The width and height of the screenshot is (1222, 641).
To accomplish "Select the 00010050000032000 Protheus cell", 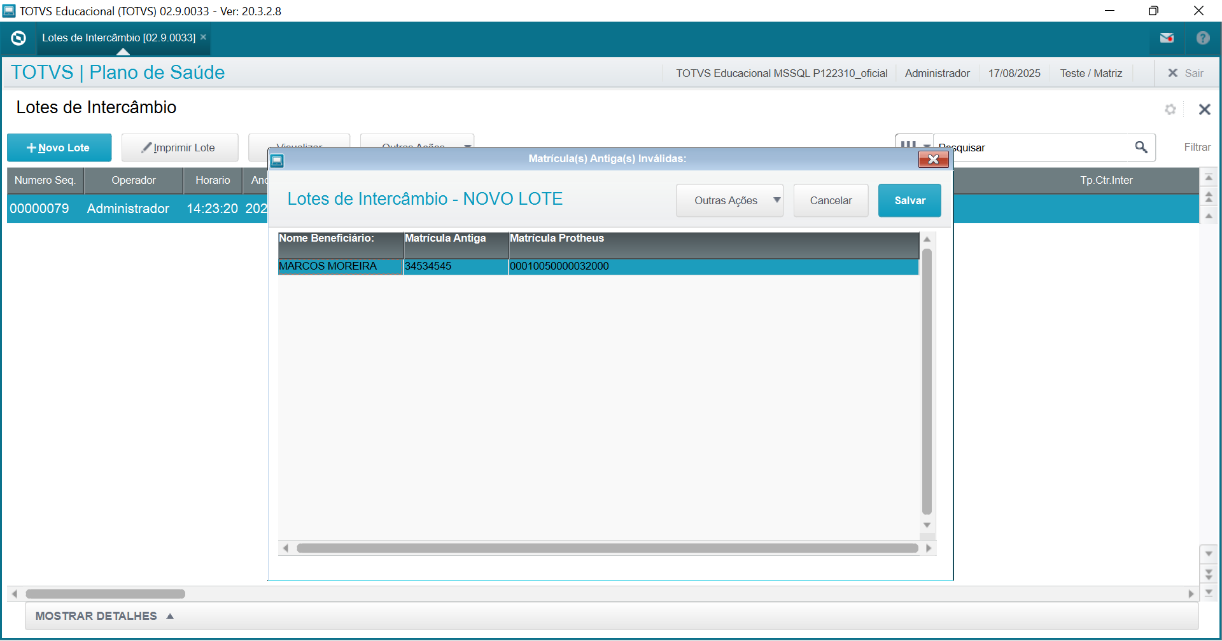I will point(714,266).
